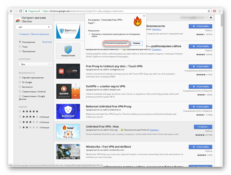The image size is (231, 175).
Task: Enable the Офлайн-приложения checkbox
Action: 20,77
